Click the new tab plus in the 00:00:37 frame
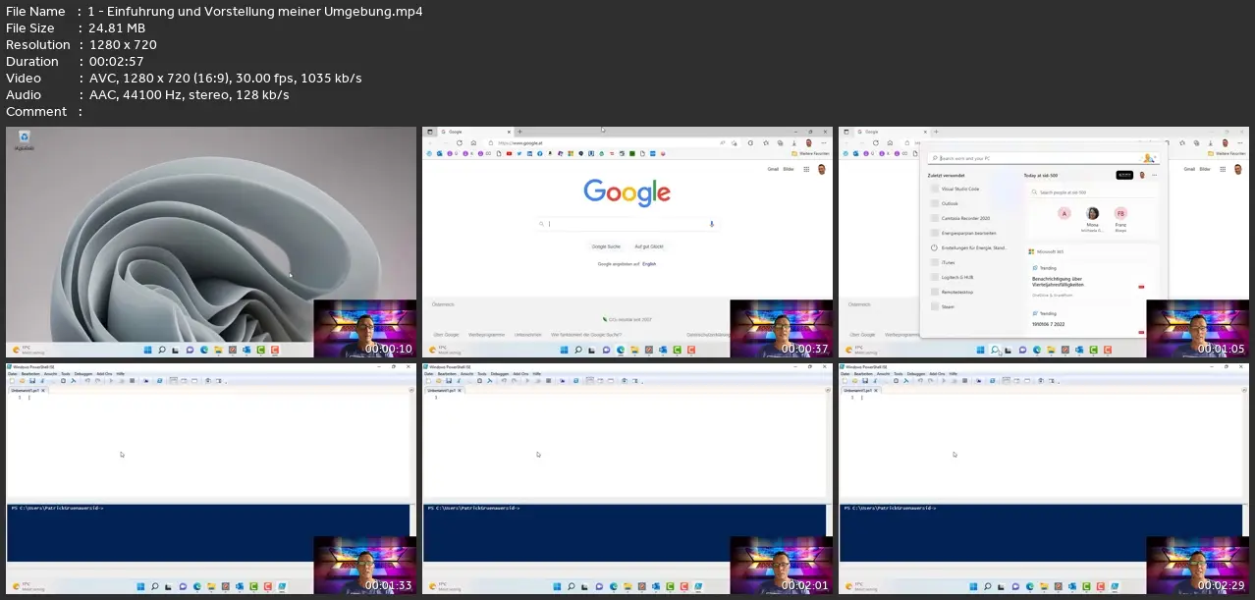The width and height of the screenshot is (1255, 600). click(x=519, y=132)
